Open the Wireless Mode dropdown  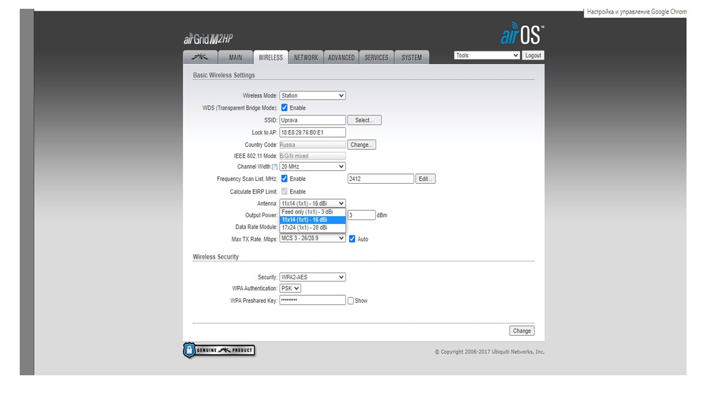pos(313,95)
